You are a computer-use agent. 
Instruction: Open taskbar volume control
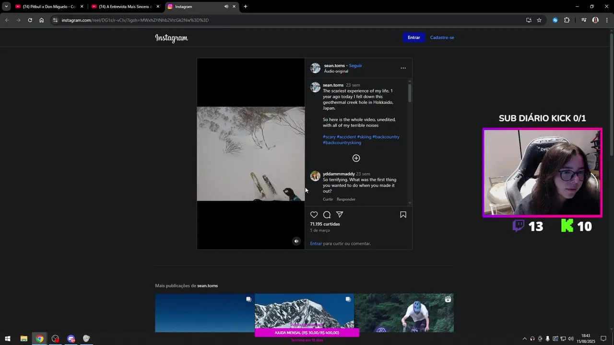571,339
